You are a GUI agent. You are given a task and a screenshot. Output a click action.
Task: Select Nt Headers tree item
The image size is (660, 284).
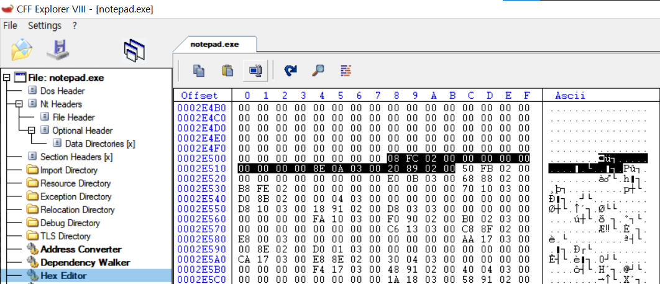tap(61, 104)
